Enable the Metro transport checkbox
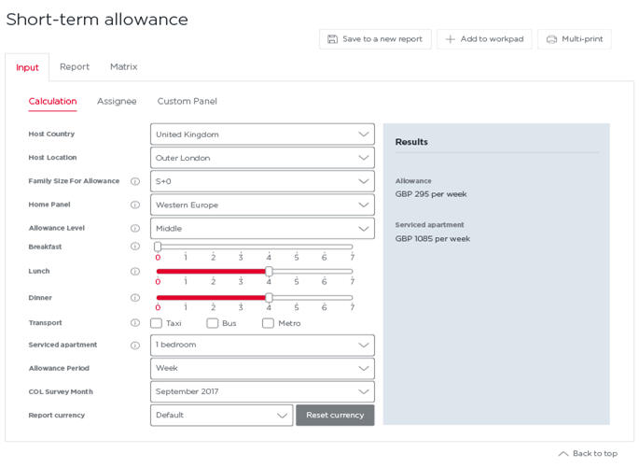The height and width of the screenshot is (467, 639). 268,323
